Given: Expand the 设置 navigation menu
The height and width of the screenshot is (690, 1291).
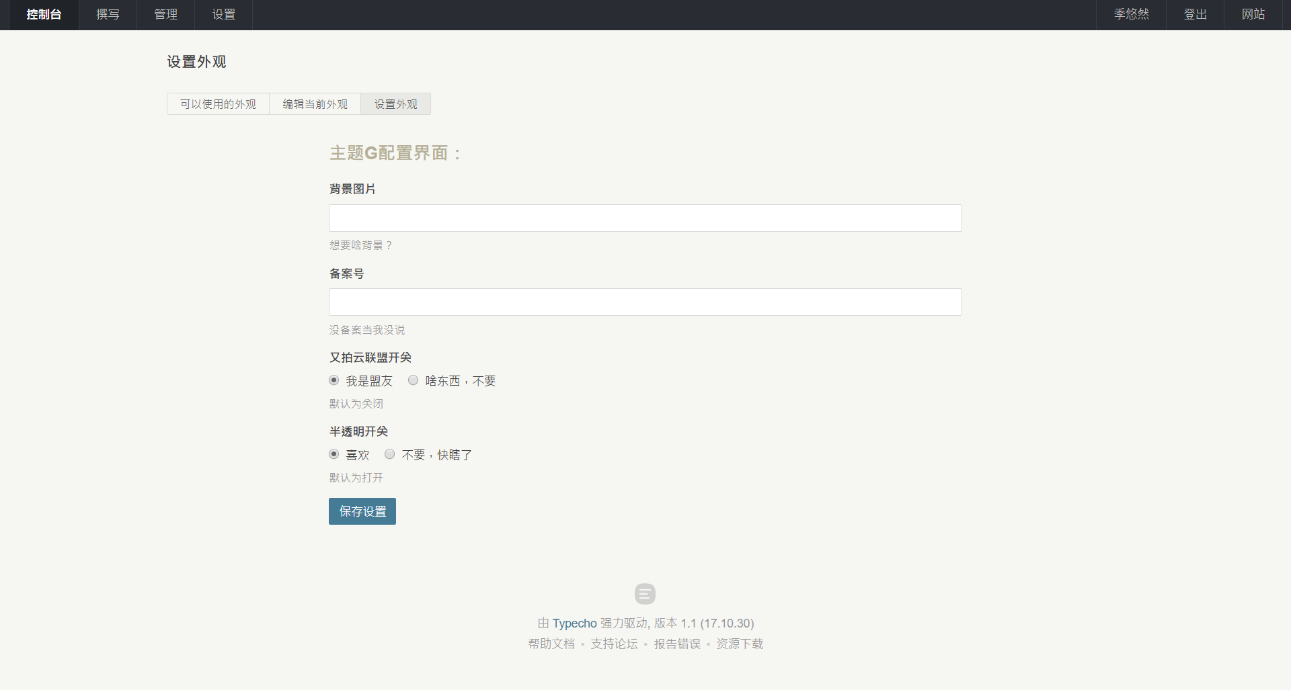Looking at the screenshot, I should tap(223, 15).
